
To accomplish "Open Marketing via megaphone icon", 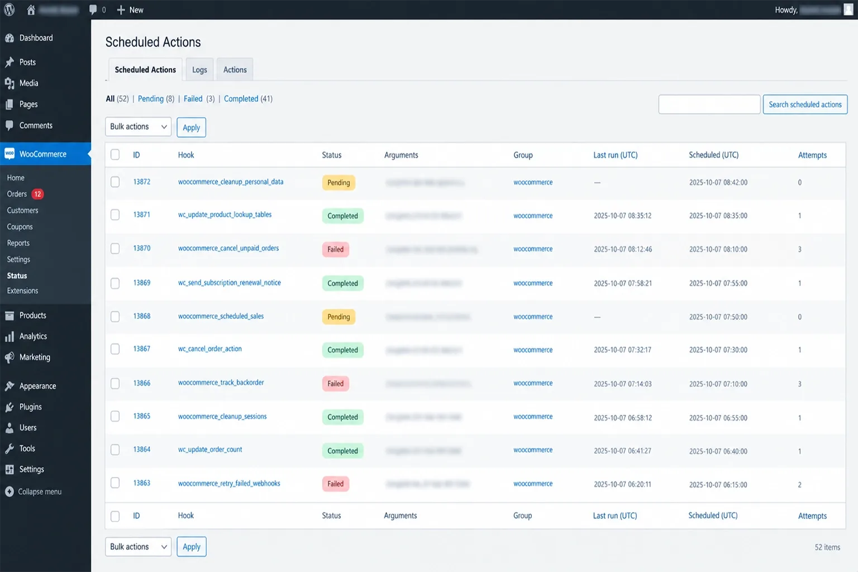I will tap(9, 357).
